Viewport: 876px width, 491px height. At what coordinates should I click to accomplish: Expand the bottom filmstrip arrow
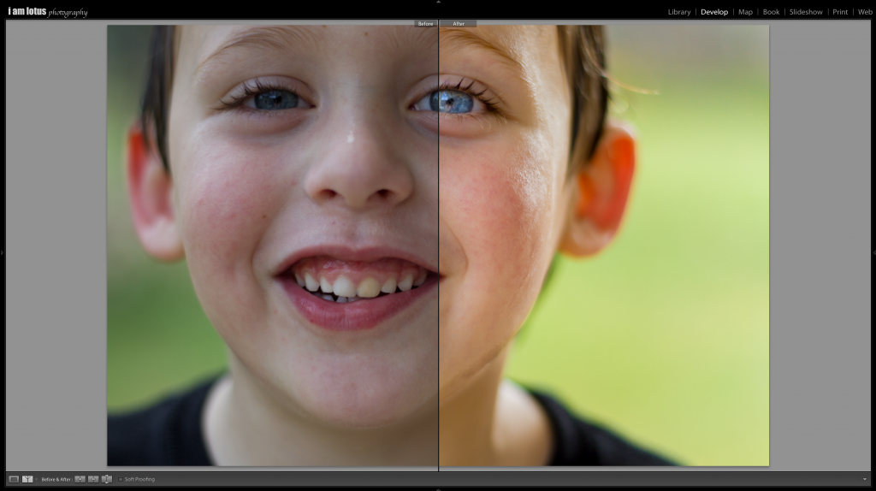click(438, 488)
